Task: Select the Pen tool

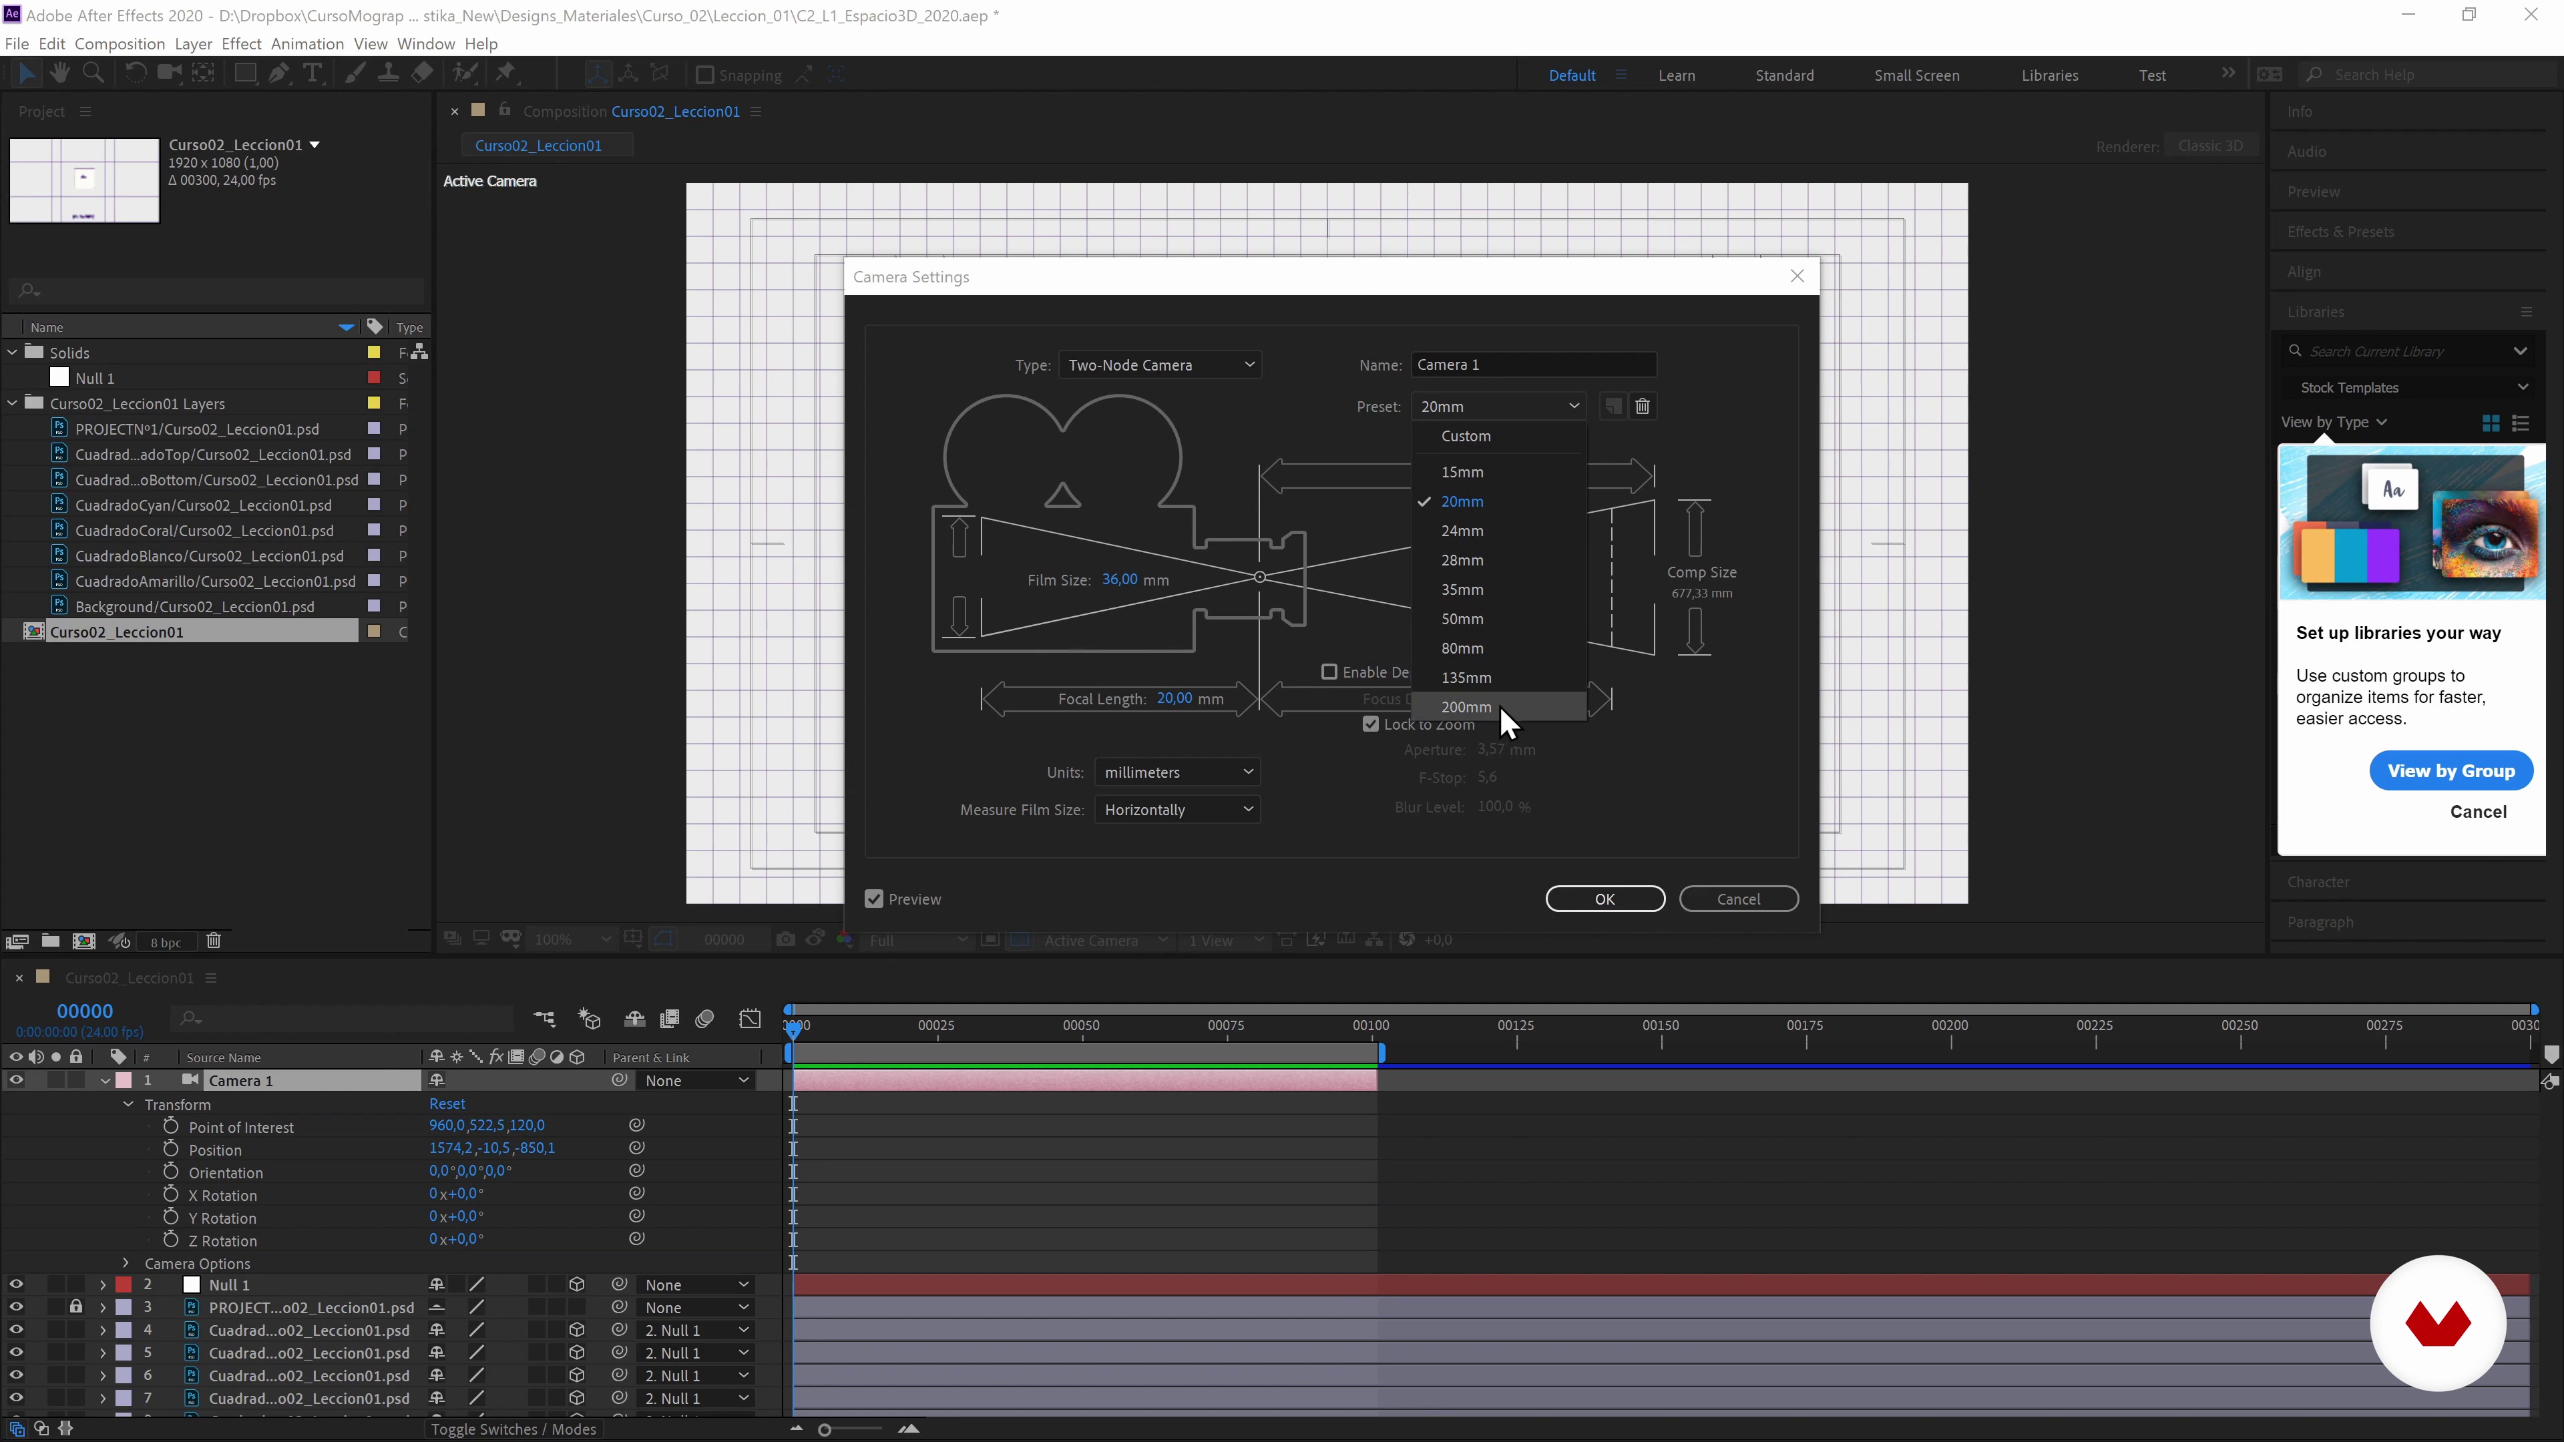Action: click(280, 73)
